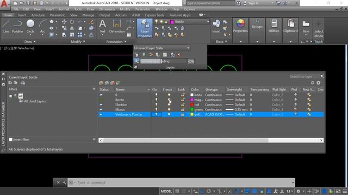The width and height of the screenshot is (348, 195).
Task: Open status bar customization menu
Action: (345, 191)
